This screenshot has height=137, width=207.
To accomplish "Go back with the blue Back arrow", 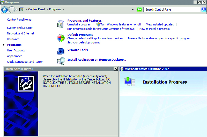I will click(4, 10).
